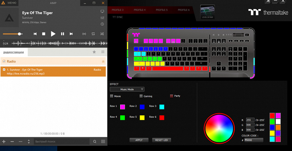Viewport: 292px width, 151px height.
Task: Click the thermaltake logo
Action: click(268, 12)
